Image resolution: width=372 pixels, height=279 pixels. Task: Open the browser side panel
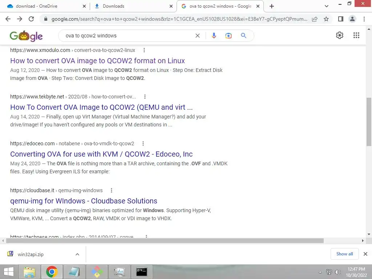click(x=341, y=19)
